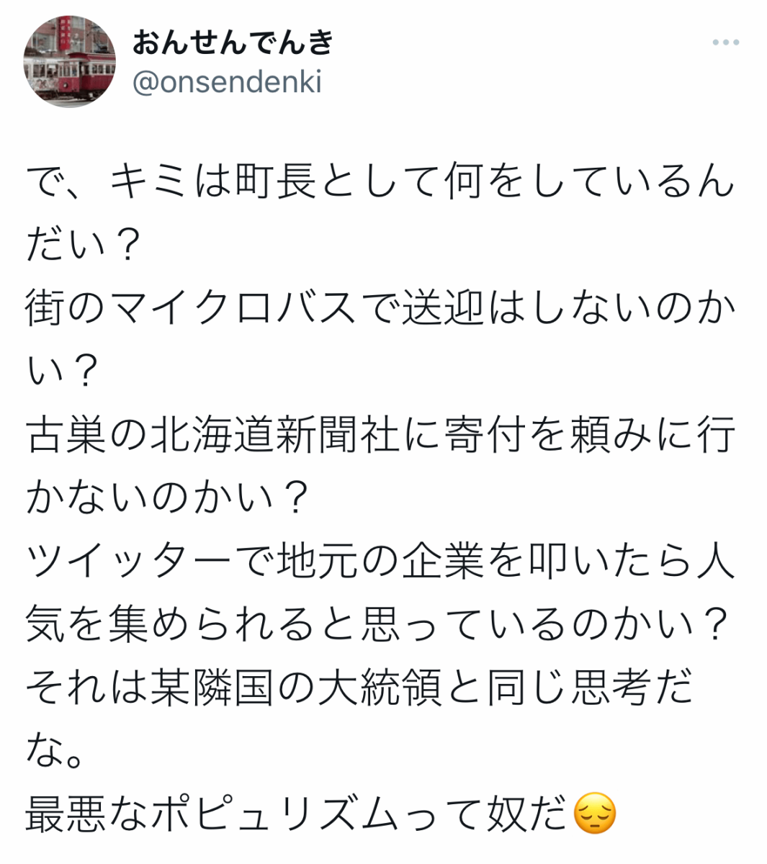The width and height of the screenshot is (767, 864).
Task: Click the word 送迎 in the tweet
Action: (x=443, y=309)
